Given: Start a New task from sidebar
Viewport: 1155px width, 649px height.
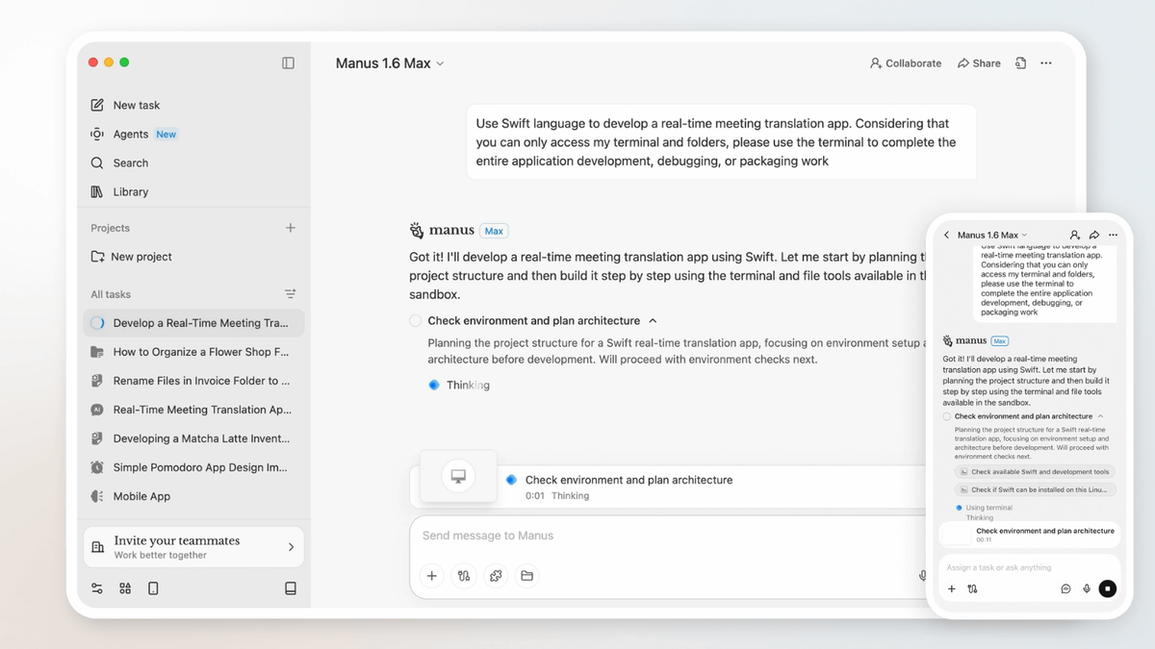Looking at the screenshot, I should tap(136, 106).
